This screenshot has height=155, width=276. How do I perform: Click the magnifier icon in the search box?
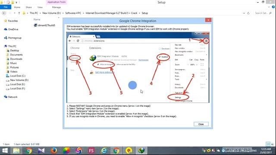tap(270, 13)
